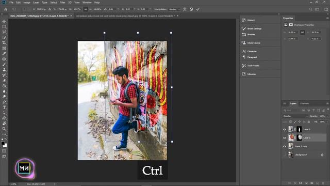Open the layer filter Kind dropdown
Viewport: 330px width, 186px height.
(x=292, y=110)
